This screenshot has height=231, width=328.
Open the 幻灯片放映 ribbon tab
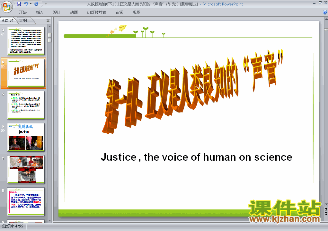pos(97,12)
